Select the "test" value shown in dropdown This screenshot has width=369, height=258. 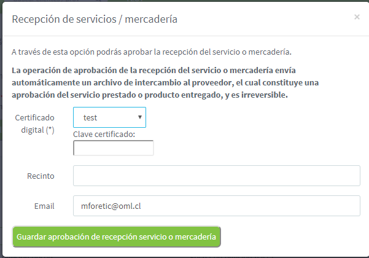(x=91, y=117)
